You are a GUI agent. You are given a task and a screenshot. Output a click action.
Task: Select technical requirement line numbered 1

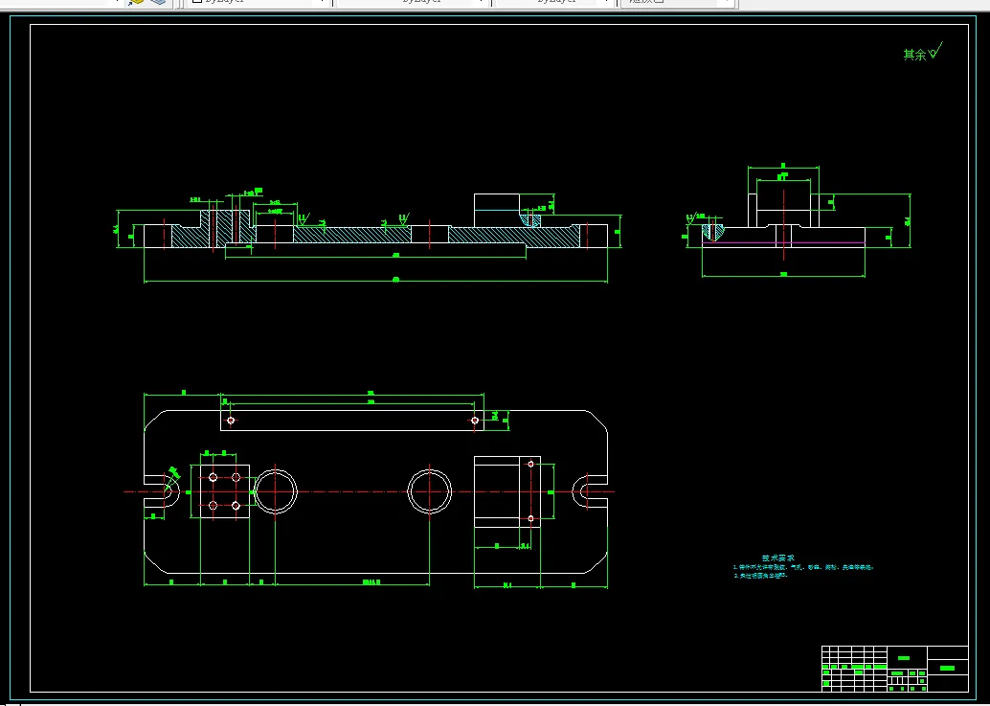click(x=803, y=568)
